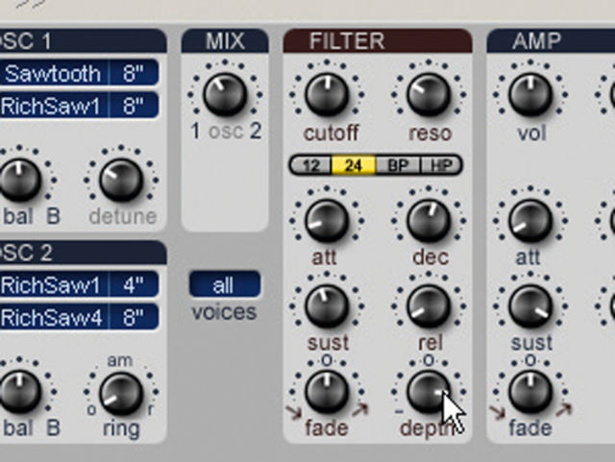Click the 'cutoff' label

331,134
